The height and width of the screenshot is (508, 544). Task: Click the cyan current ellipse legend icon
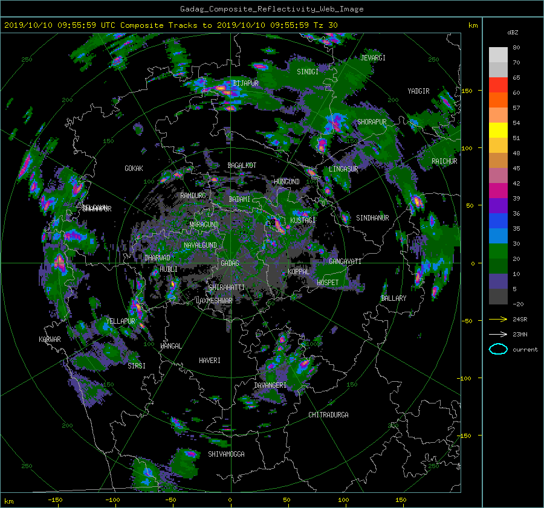click(498, 349)
